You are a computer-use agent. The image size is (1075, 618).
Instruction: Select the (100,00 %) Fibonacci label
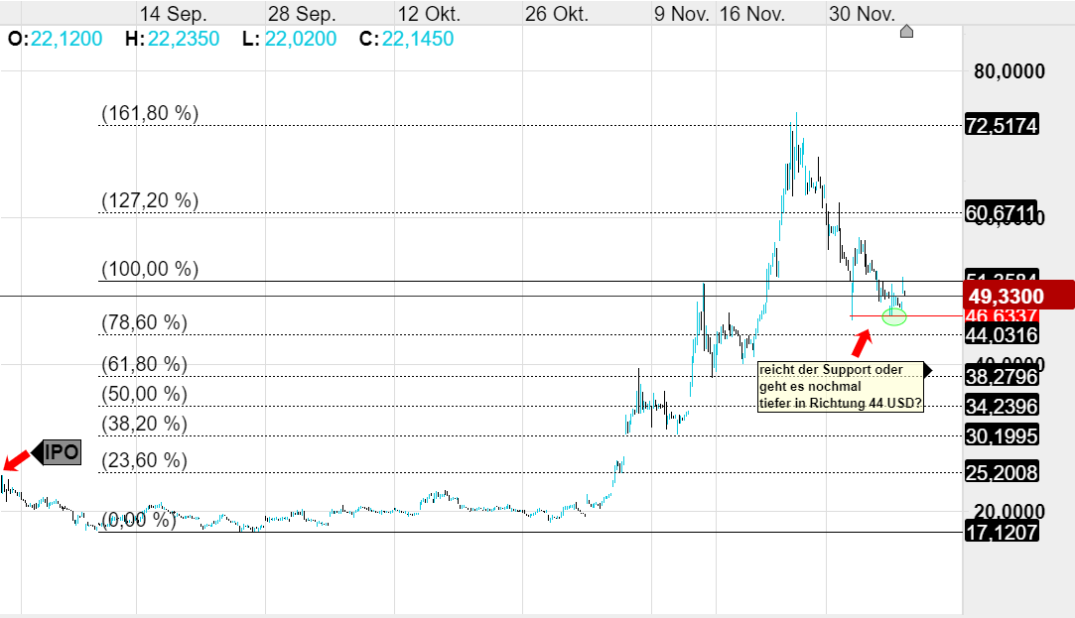(x=150, y=269)
